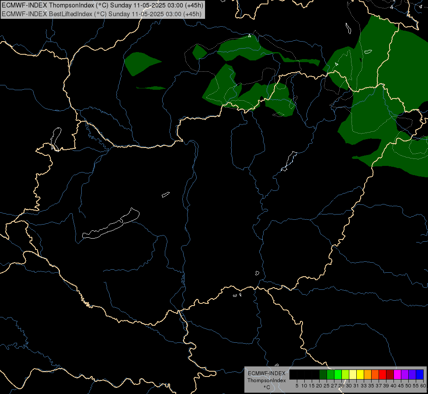Click the ThompsonIndex title line at top
Image resolution: width=428 pixels, height=394 pixels.
[x=102, y=5]
